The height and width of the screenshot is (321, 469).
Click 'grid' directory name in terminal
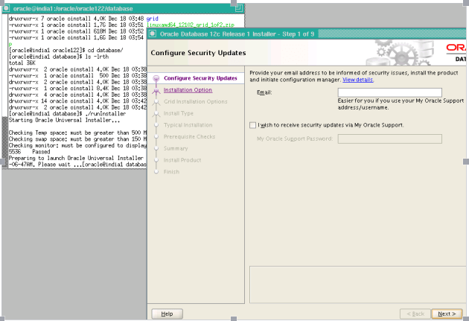click(x=153, y=19)
